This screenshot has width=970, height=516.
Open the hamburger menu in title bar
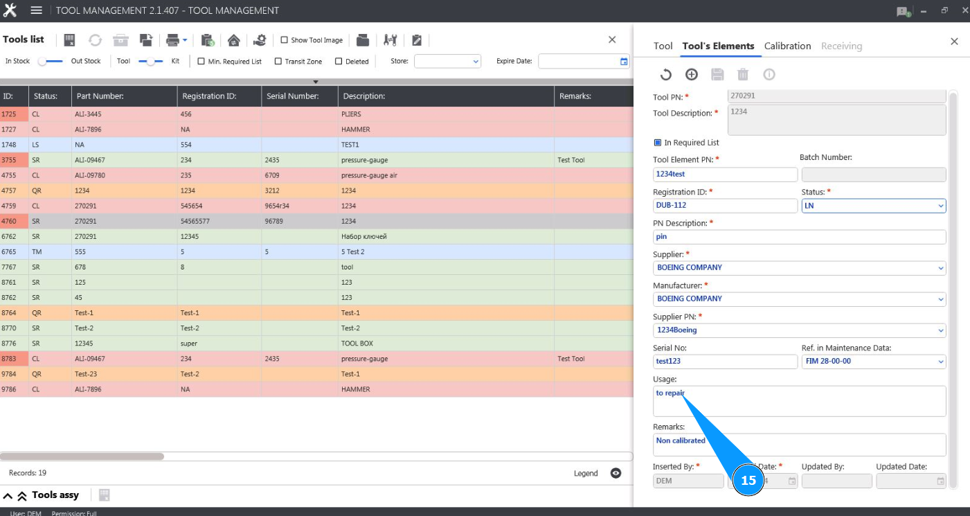[x=37, y=10]
